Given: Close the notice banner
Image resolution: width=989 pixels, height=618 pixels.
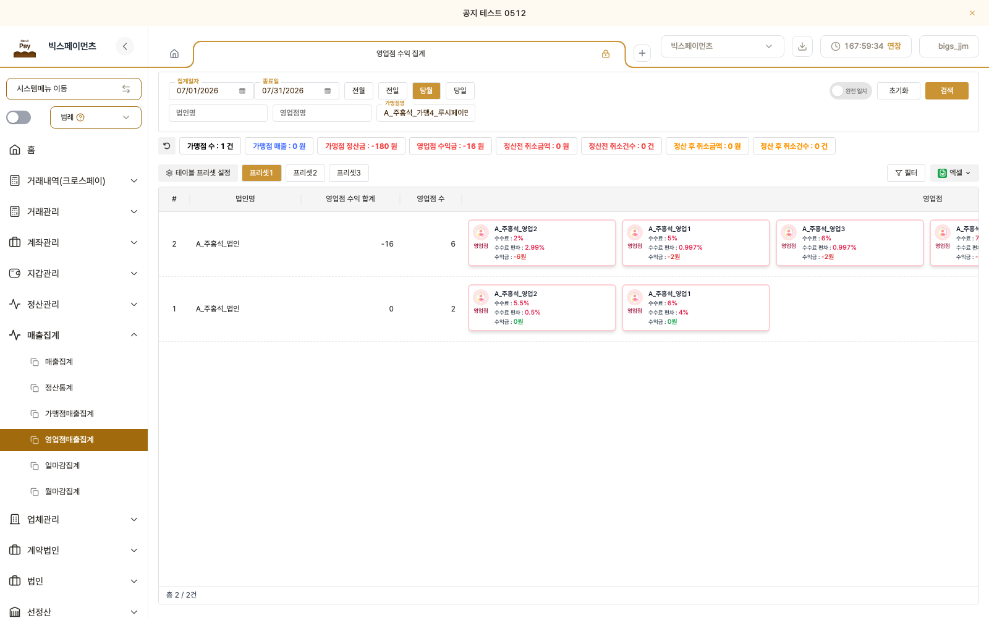Looking at the screenshot, I should [x=972, y=13].
